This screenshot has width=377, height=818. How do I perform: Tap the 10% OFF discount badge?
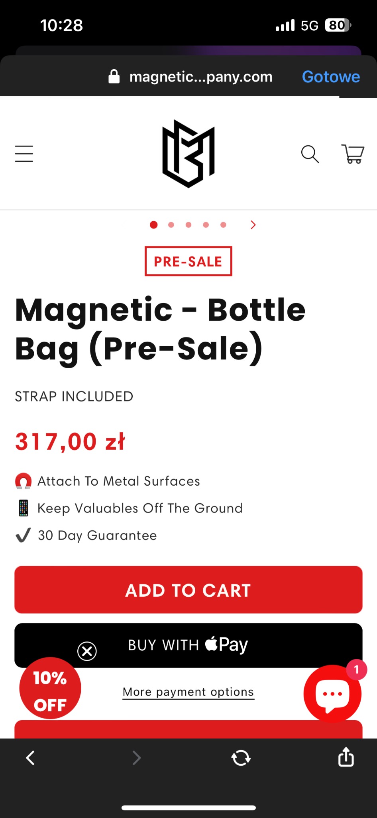tap(50, 689)
